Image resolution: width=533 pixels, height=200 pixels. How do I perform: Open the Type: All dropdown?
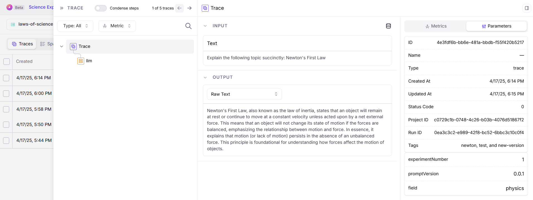[75, 26]
